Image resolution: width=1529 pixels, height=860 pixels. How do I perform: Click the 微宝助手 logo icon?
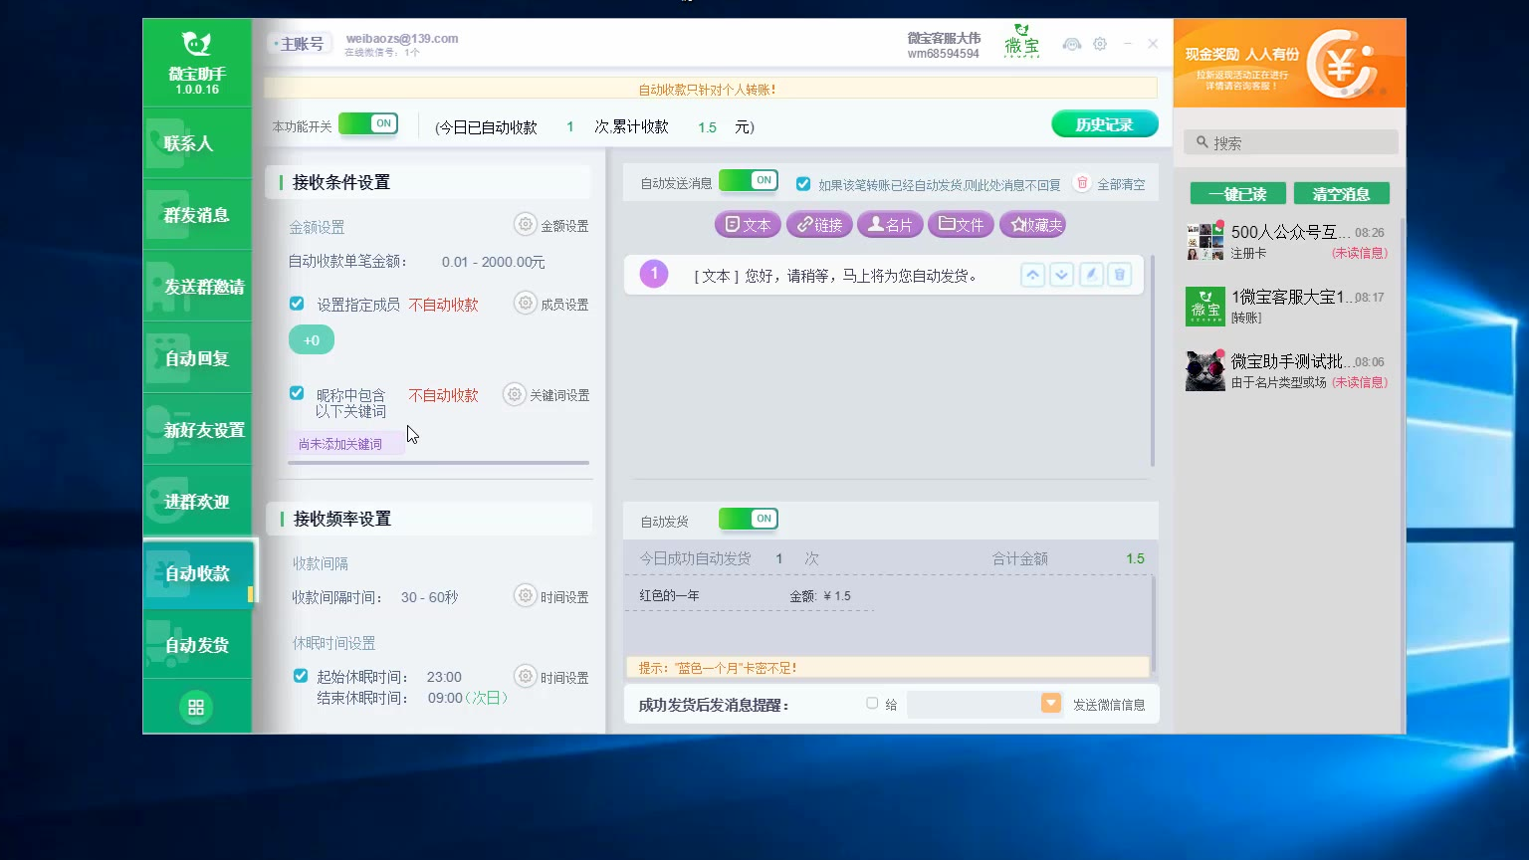197,44
